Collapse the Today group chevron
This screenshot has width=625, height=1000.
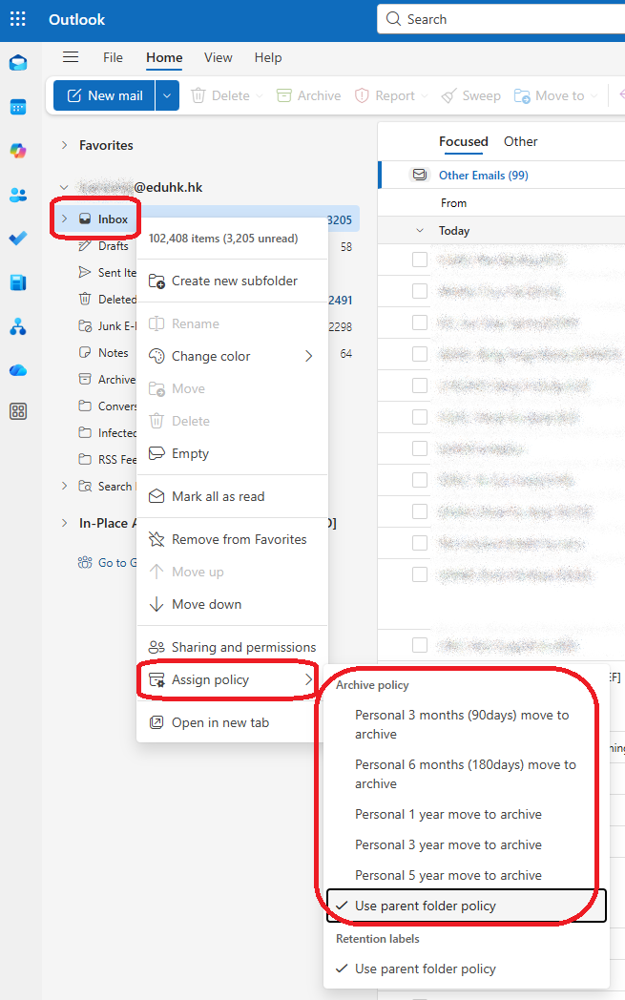420,231
